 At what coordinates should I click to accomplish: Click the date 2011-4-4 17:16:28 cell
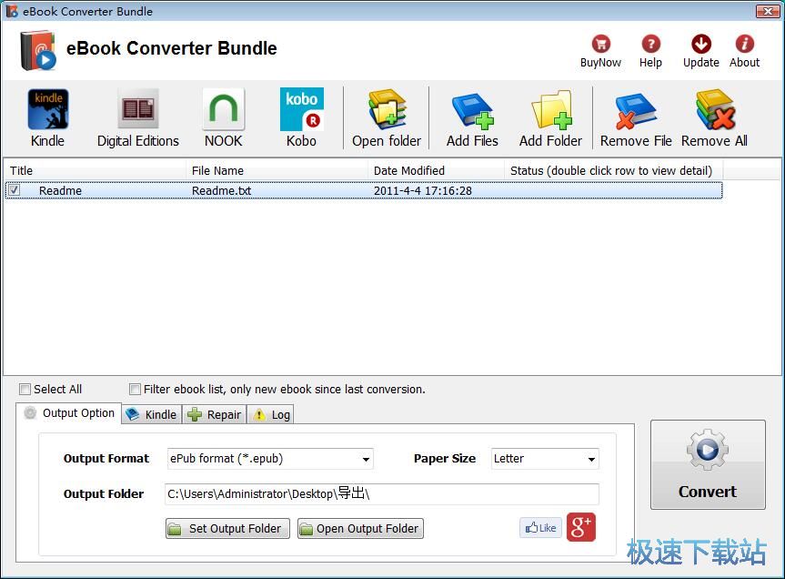point(423,191)
